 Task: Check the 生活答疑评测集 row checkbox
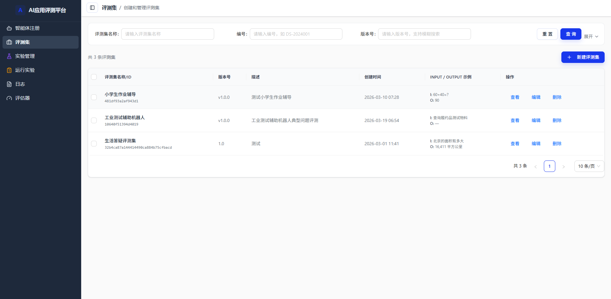[94, 144]
